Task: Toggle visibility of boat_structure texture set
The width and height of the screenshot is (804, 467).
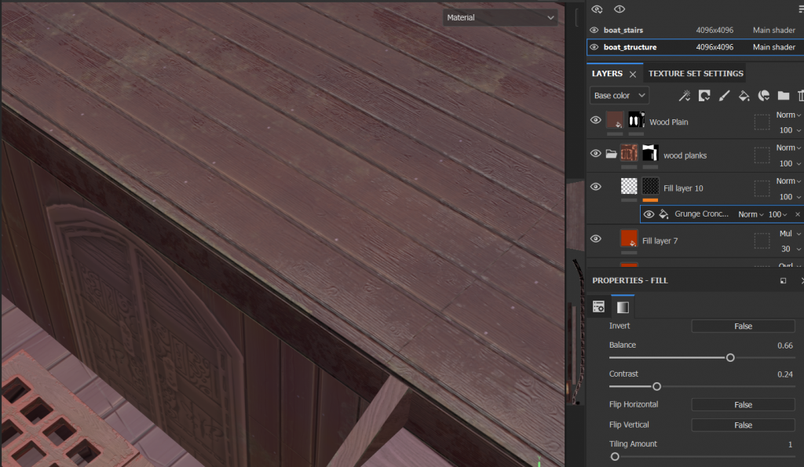Action: coord(594,47)
